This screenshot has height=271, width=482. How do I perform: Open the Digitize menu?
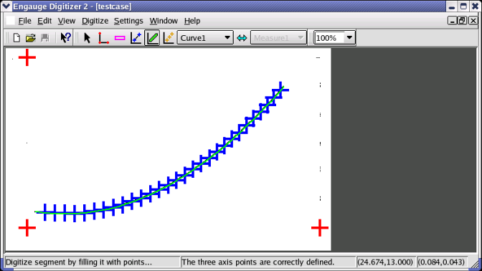(95, 21)
